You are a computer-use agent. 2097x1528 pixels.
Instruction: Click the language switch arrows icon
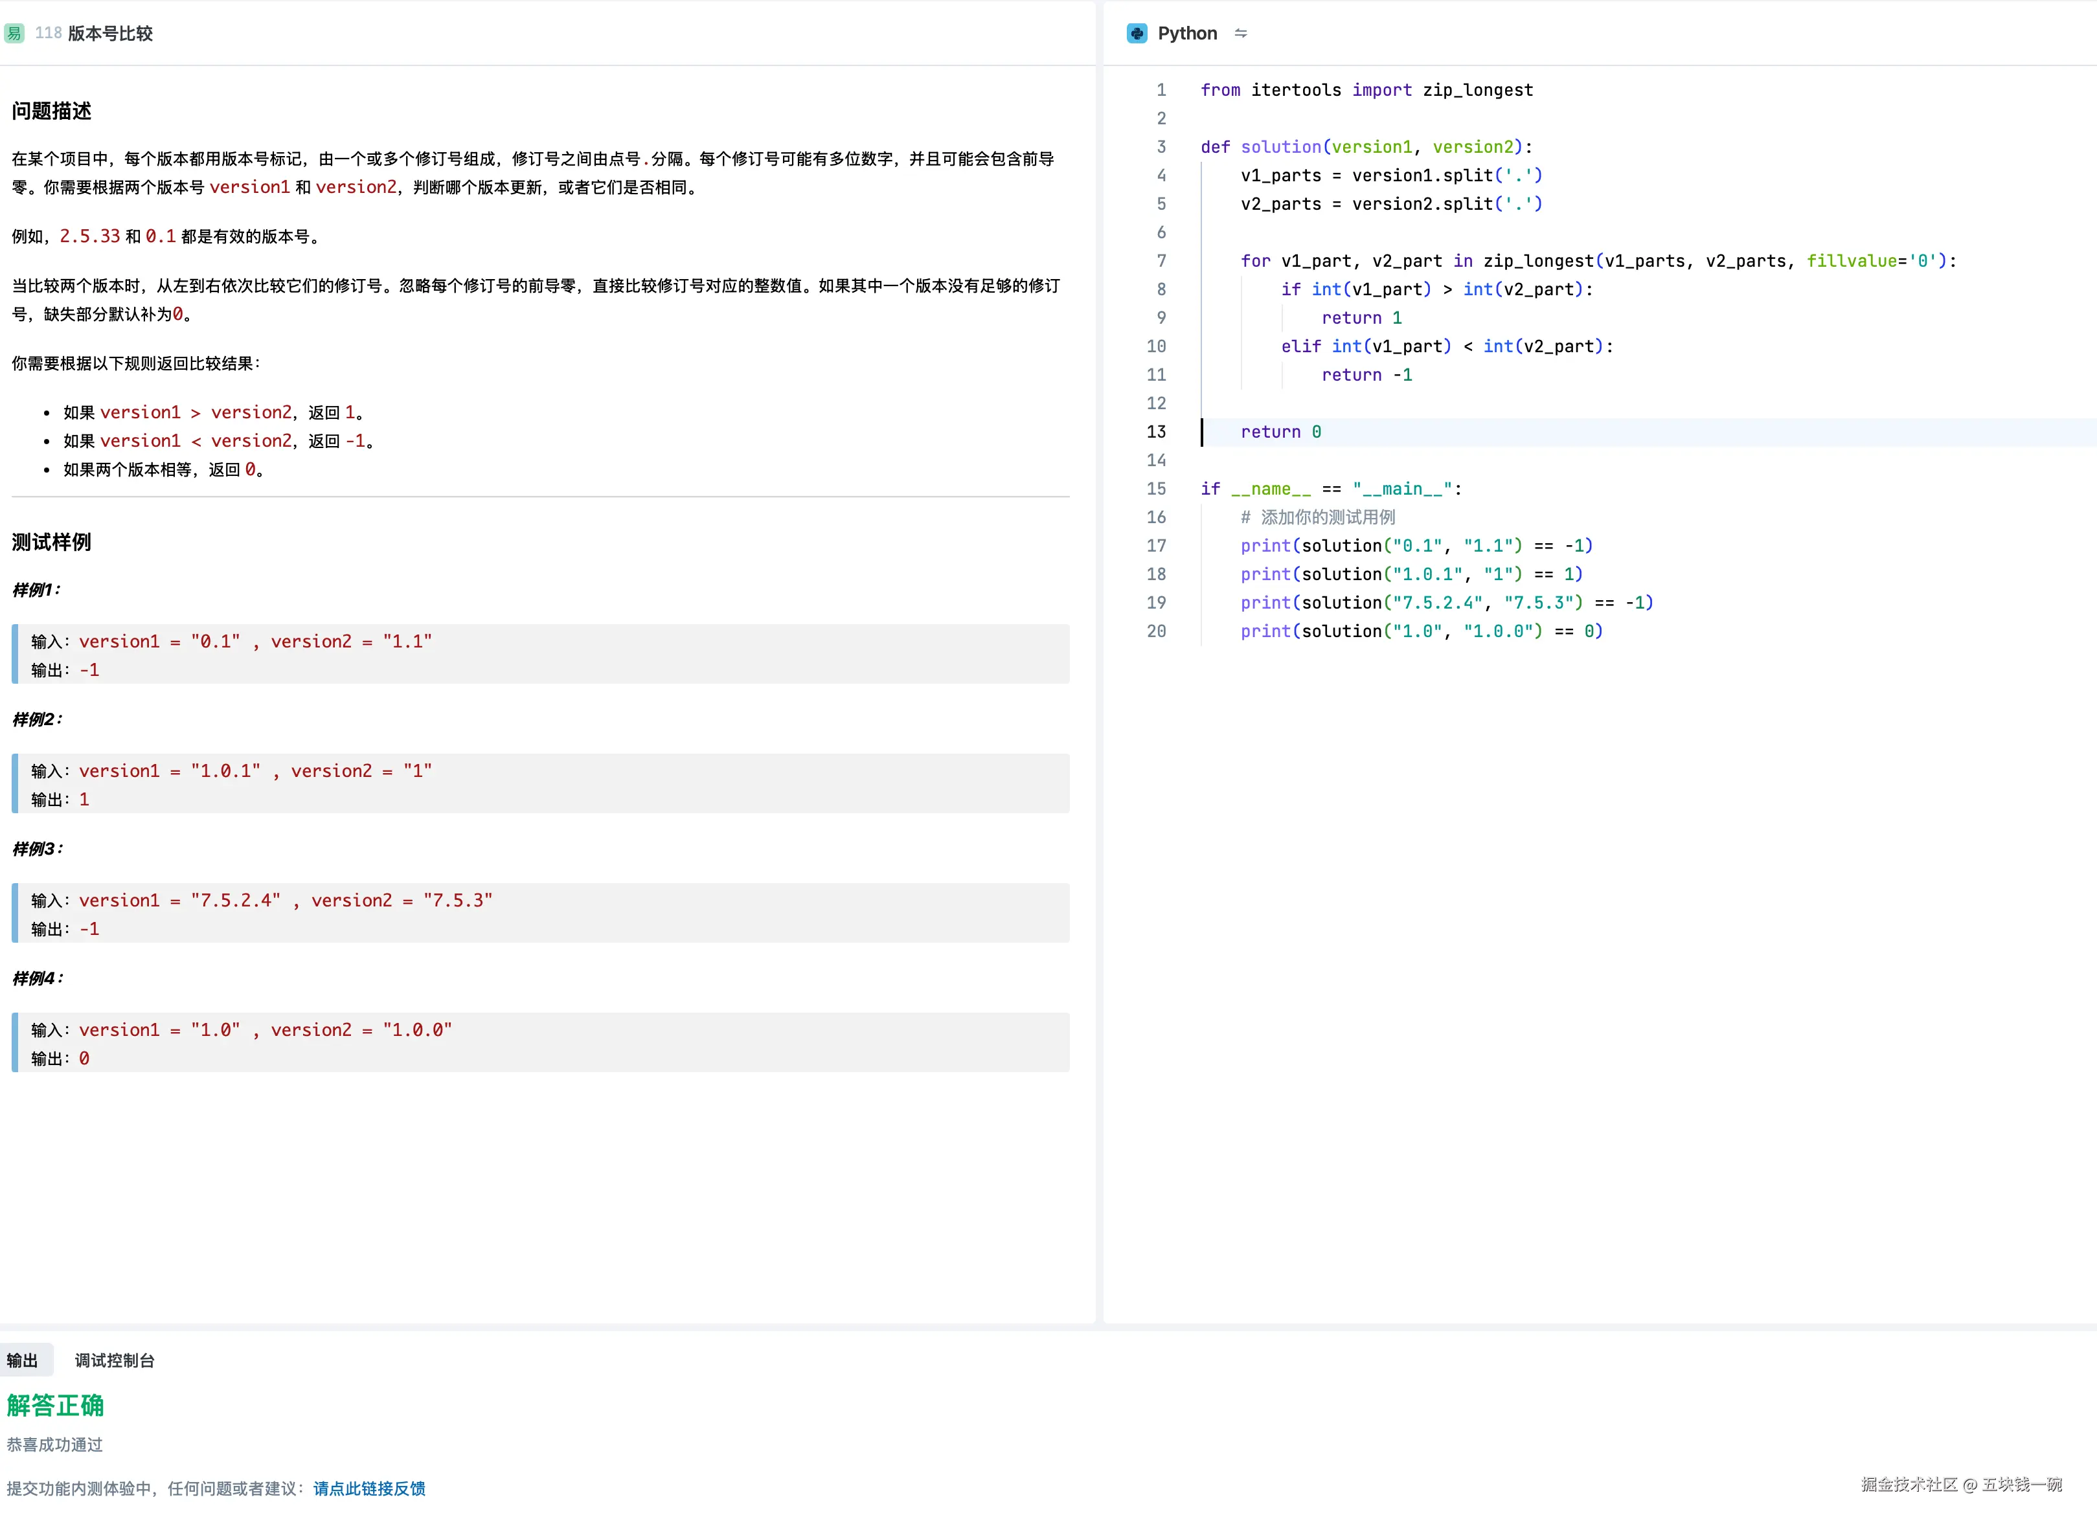tap(1240, 33)
